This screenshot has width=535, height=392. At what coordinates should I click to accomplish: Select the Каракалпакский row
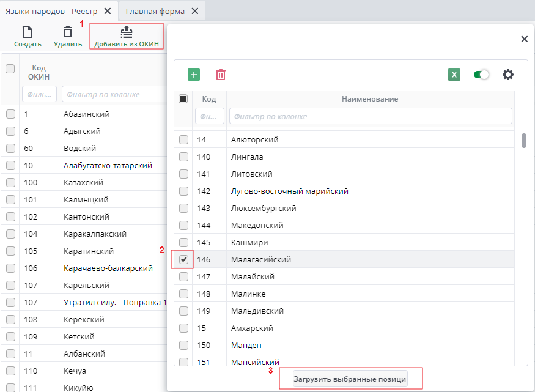(x=84, y=234)
